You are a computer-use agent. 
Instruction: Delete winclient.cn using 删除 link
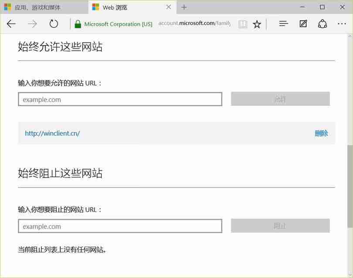321,134
